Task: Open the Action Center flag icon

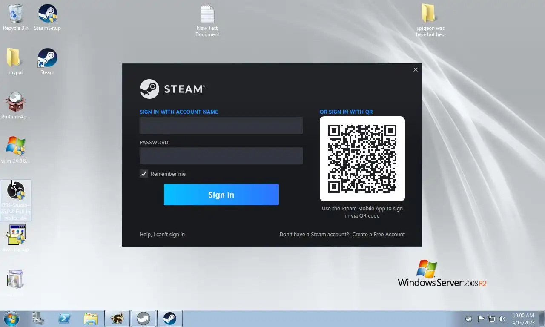Action: tap(481, 318)
